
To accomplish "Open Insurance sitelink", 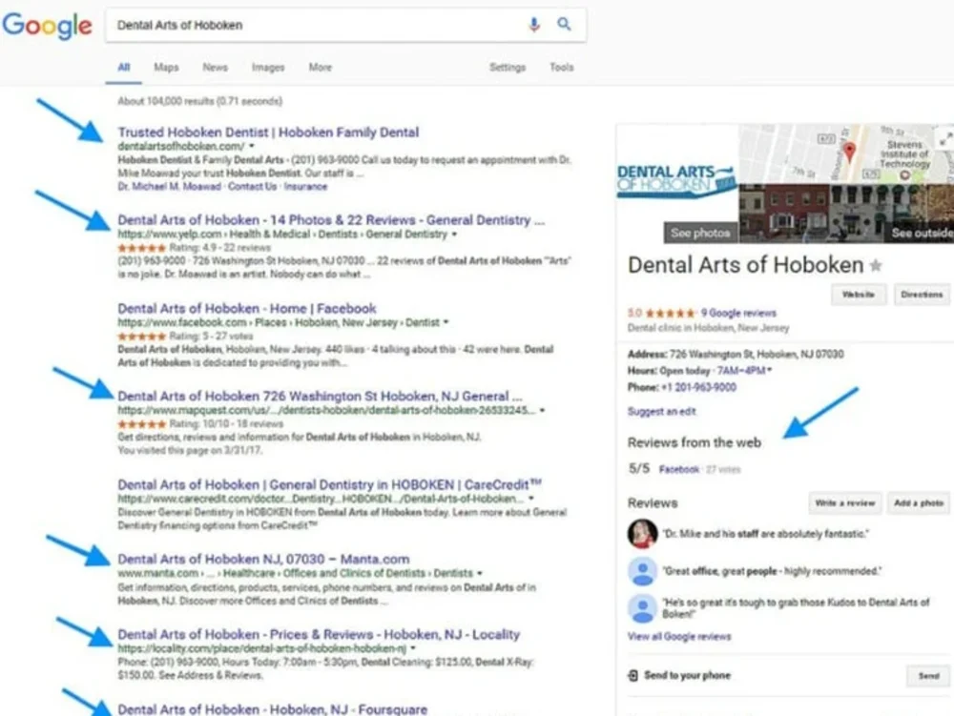I will tap(305, 187).
